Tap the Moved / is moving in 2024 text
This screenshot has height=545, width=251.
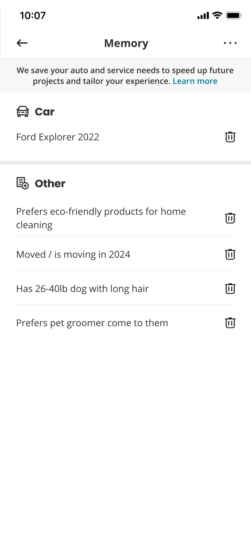click(73, 254)
